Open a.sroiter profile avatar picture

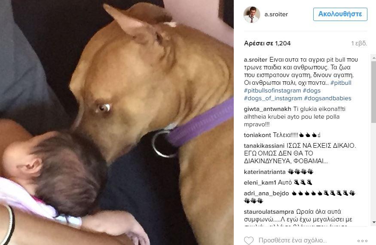pos(252,15)
